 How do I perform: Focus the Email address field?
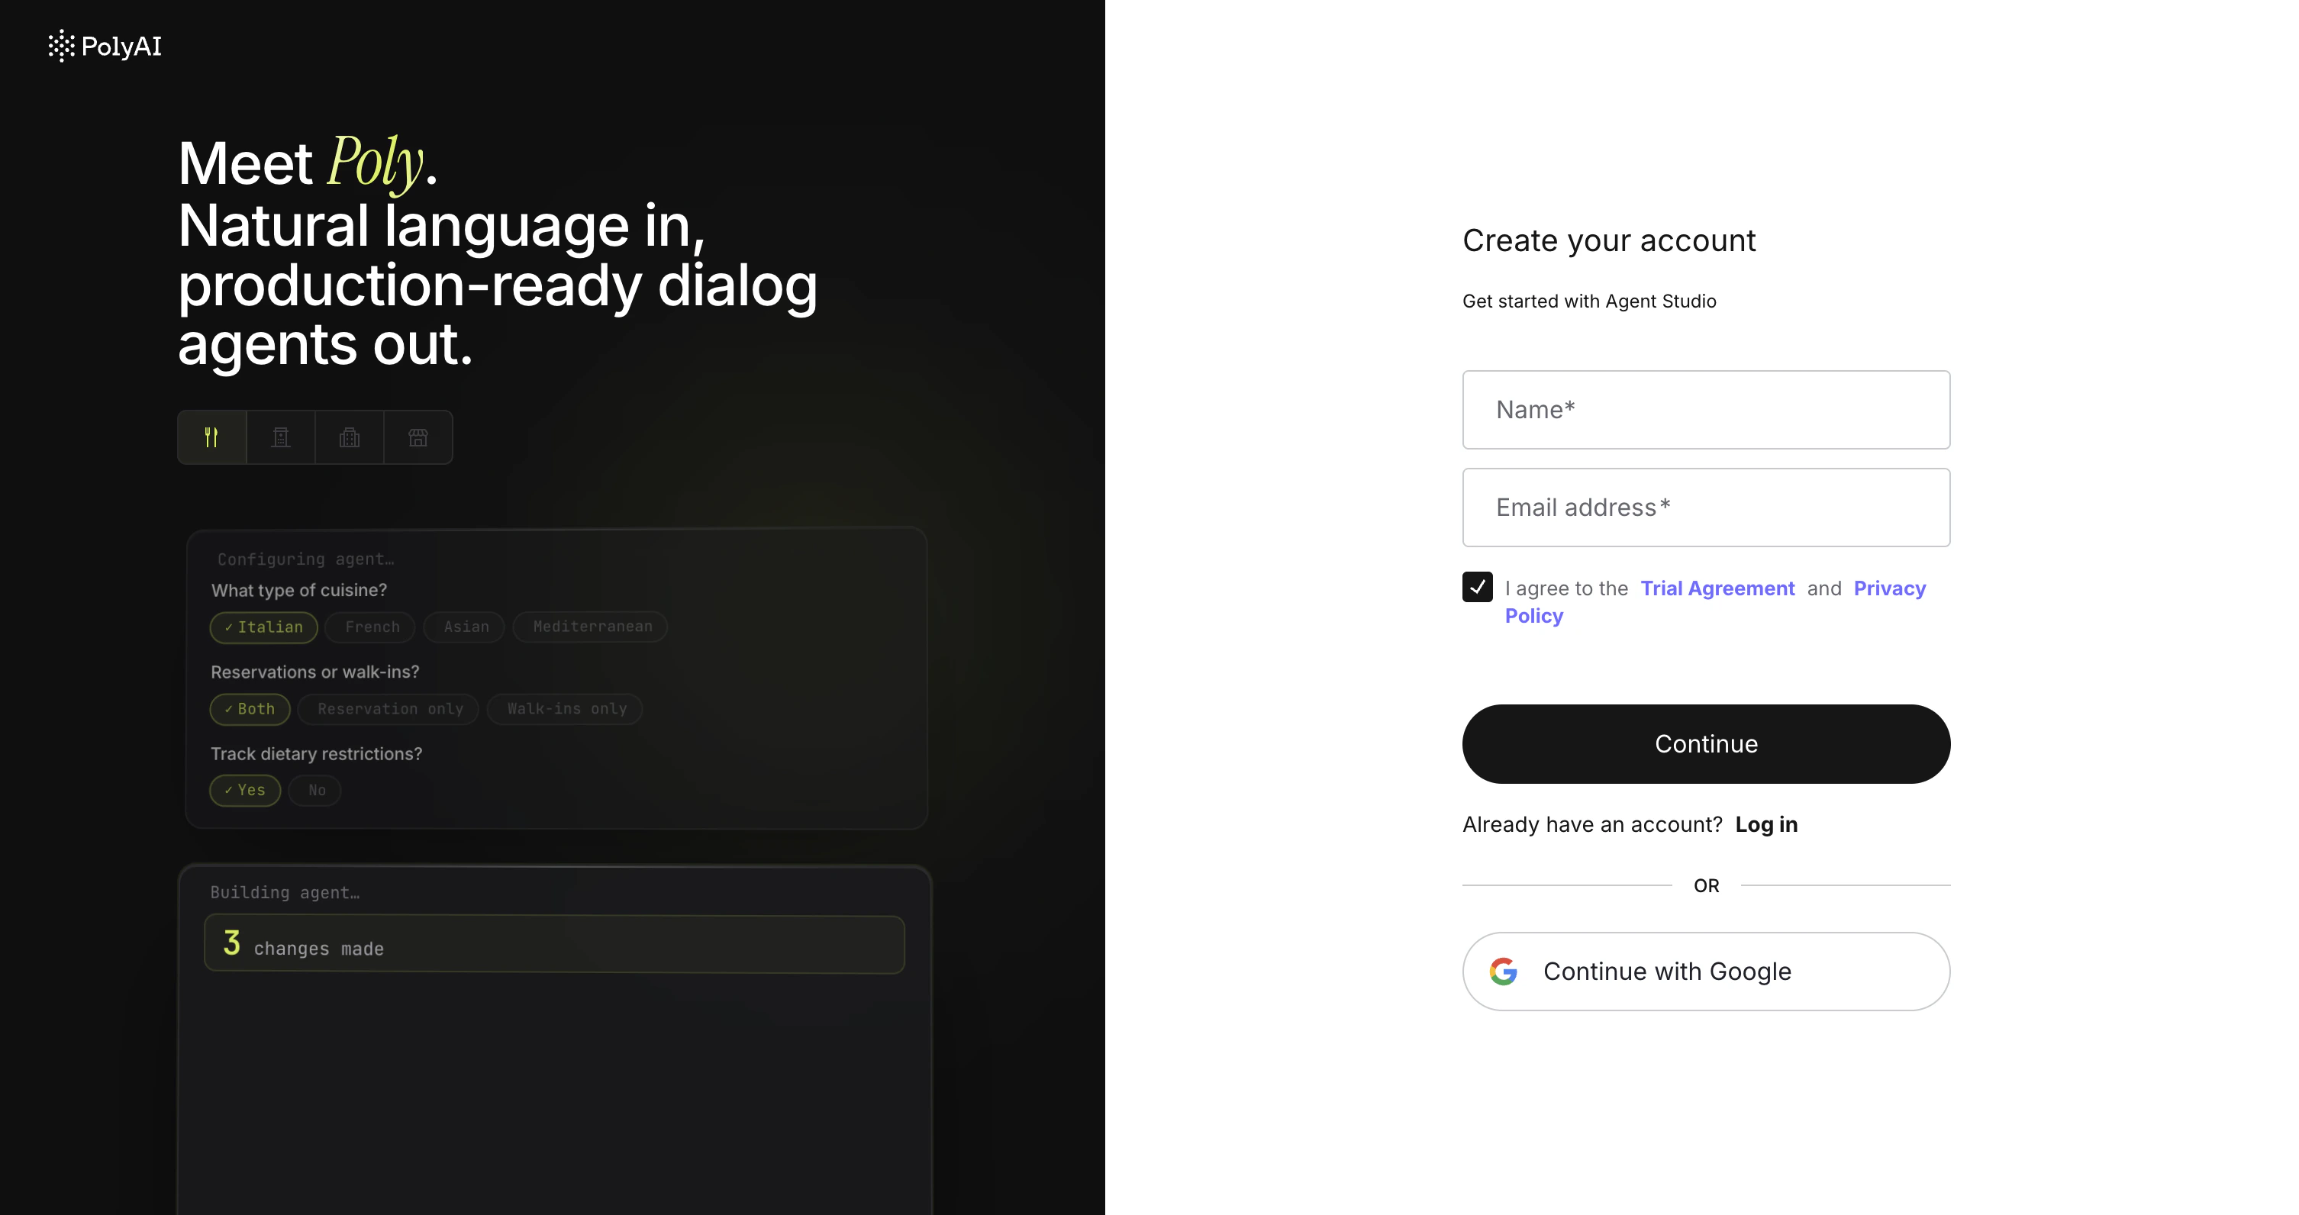coord(1705,508)
